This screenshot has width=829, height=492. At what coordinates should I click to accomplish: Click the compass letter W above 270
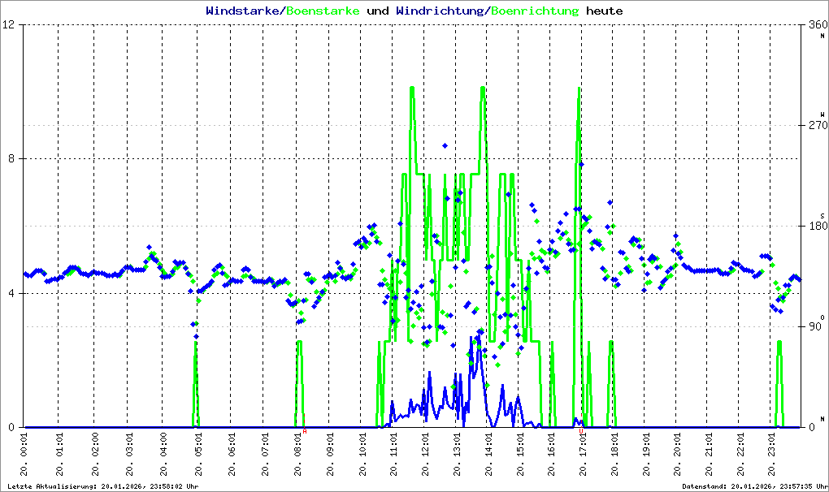click(x=822, y=114)
